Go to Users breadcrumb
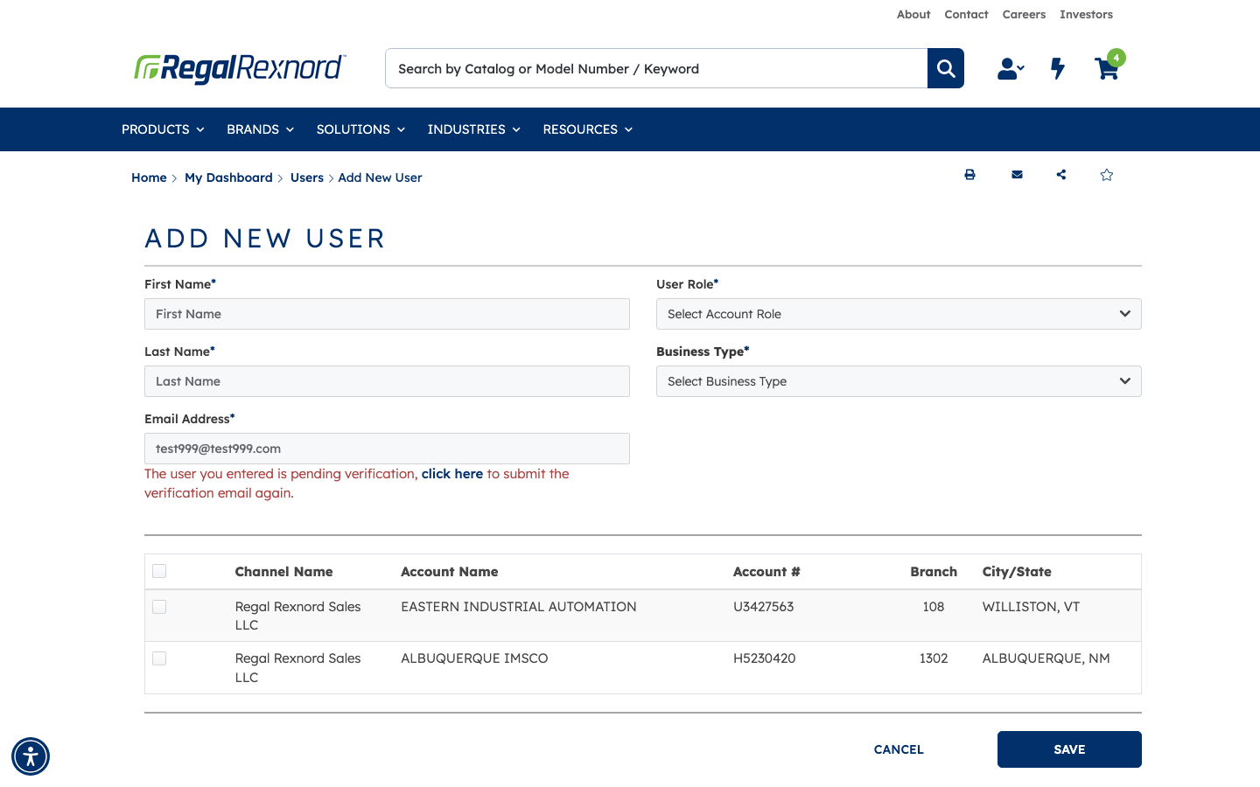1260x787 pixels. [x=307, y=178]
